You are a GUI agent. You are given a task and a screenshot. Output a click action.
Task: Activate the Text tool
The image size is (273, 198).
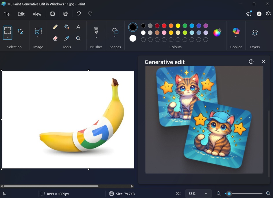[x=78, y=27]
